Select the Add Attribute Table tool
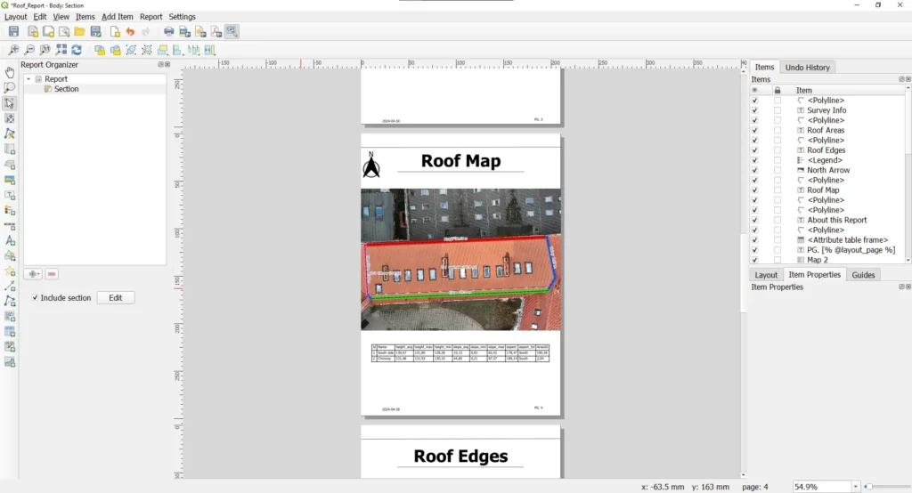 pos(9,331)
